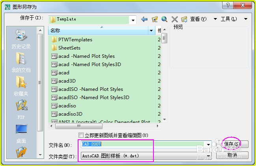Click the file list scroll down arrow

tap(164, 120)
